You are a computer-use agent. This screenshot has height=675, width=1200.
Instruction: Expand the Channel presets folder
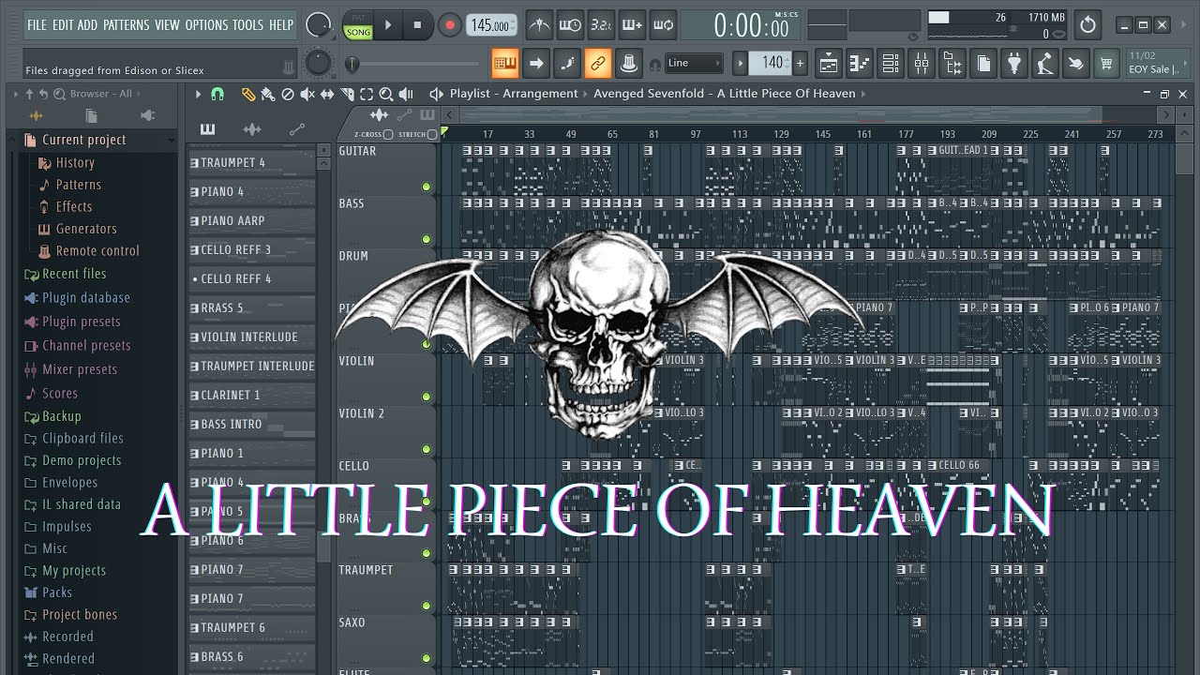(86, 346)
